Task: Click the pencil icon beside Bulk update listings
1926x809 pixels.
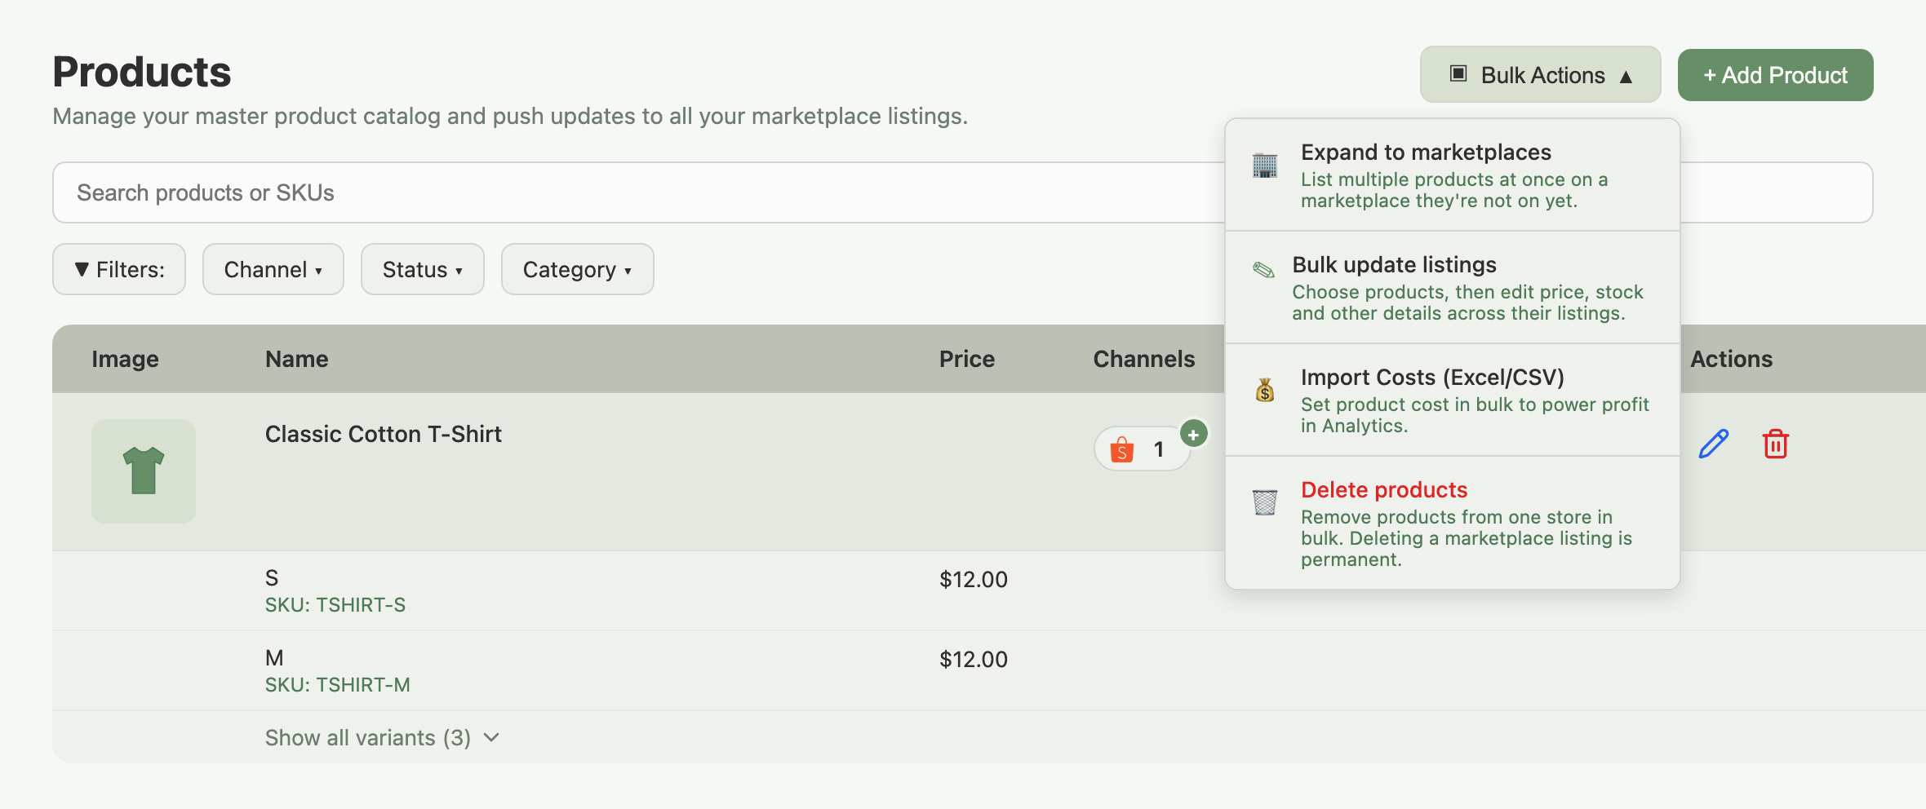Action: [x=1263, y=270]
